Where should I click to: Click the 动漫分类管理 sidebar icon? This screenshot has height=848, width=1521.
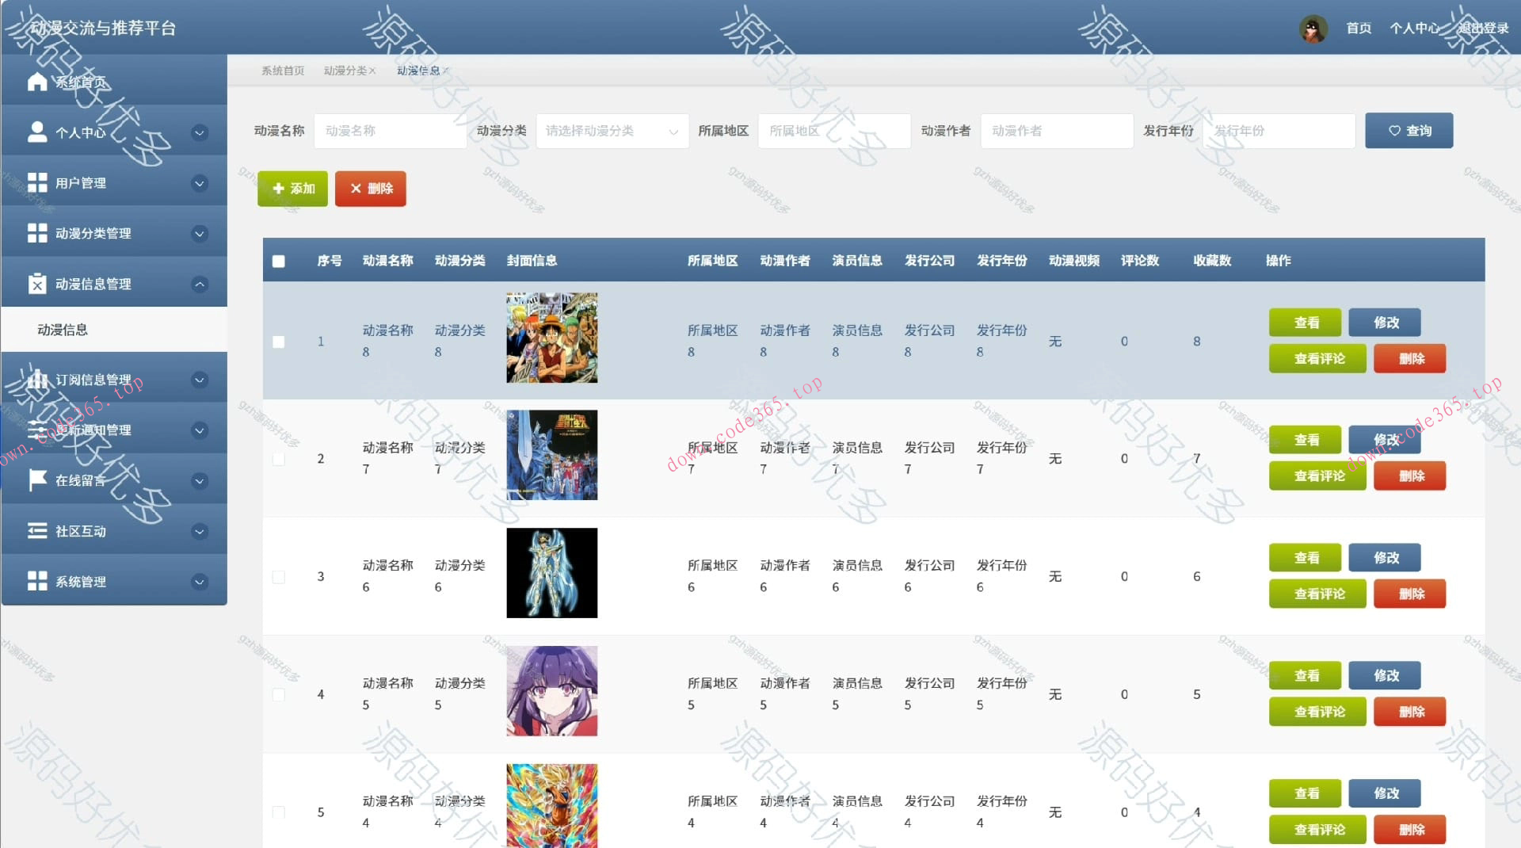pyautogui.click(x=36, y=233)
